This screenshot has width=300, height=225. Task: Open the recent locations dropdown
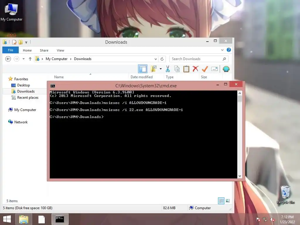coord(23,59)
